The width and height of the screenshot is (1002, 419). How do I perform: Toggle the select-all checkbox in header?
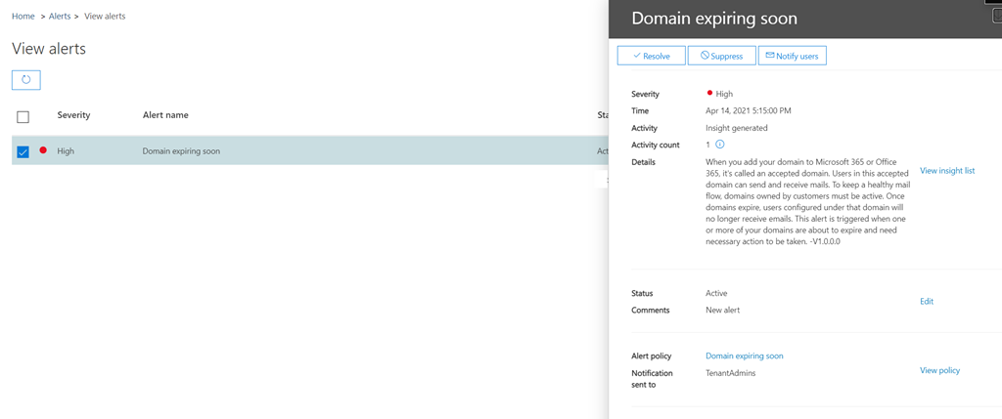click(23, 116)
